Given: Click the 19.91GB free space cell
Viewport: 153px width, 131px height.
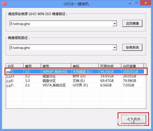Looking at the screenshot, I should 107,76.
